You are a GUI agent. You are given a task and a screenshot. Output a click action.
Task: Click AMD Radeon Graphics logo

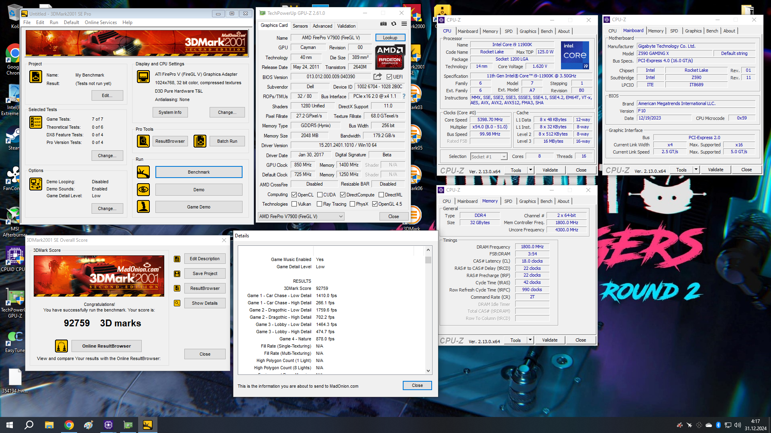[x=390, y=57]
